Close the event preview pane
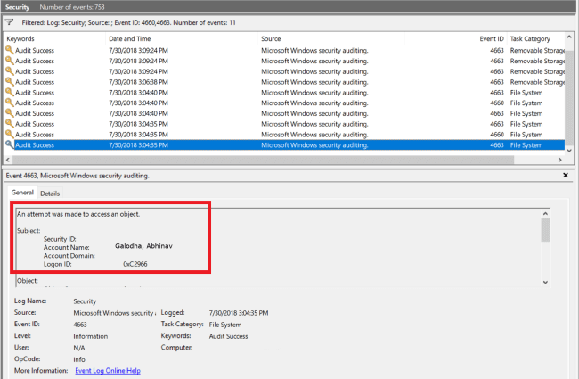 pyautogui.click(x=566, y=176)
